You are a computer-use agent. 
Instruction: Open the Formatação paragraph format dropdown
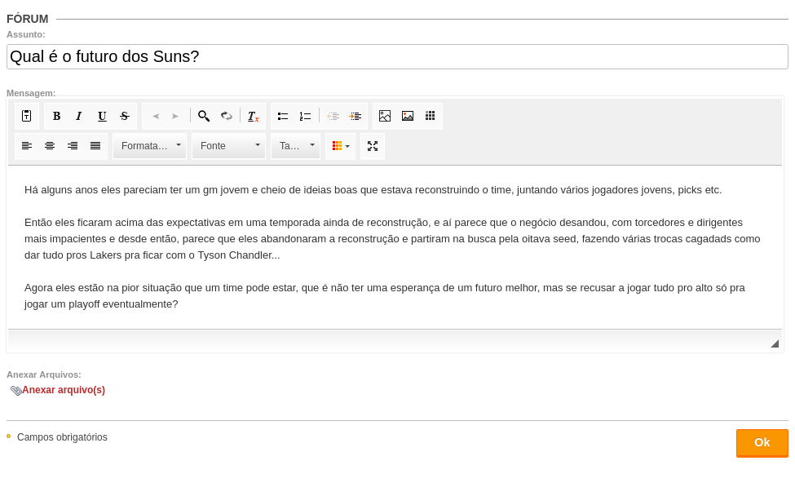(149, 146)
